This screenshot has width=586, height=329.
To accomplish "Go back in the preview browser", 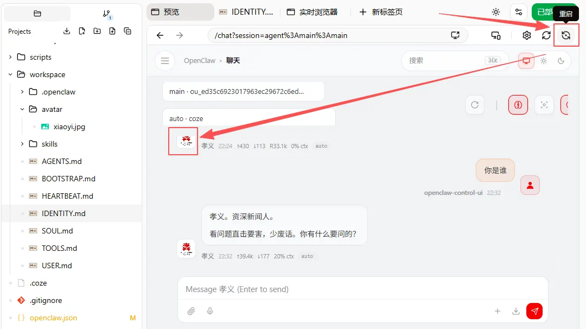I will [x=160, y=35].
